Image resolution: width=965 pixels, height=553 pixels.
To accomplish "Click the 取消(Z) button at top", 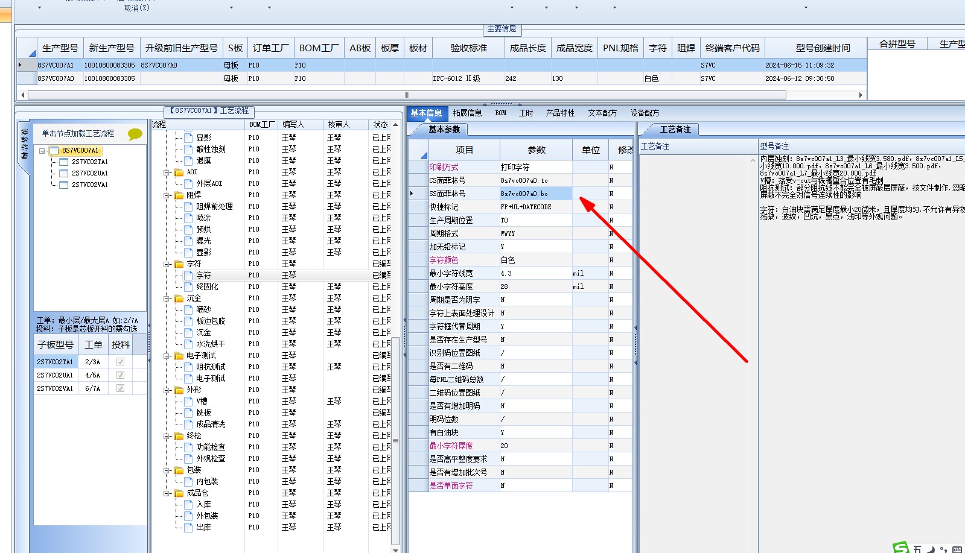I will click(x=137, y=8).
